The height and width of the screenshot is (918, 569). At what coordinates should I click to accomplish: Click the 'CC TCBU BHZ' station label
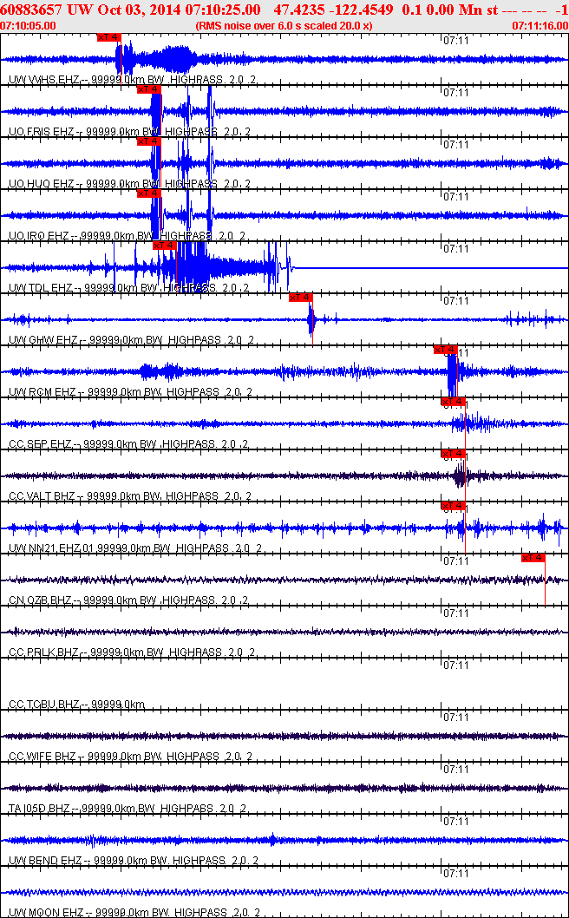pyautogui.click(x=44, y=705)
